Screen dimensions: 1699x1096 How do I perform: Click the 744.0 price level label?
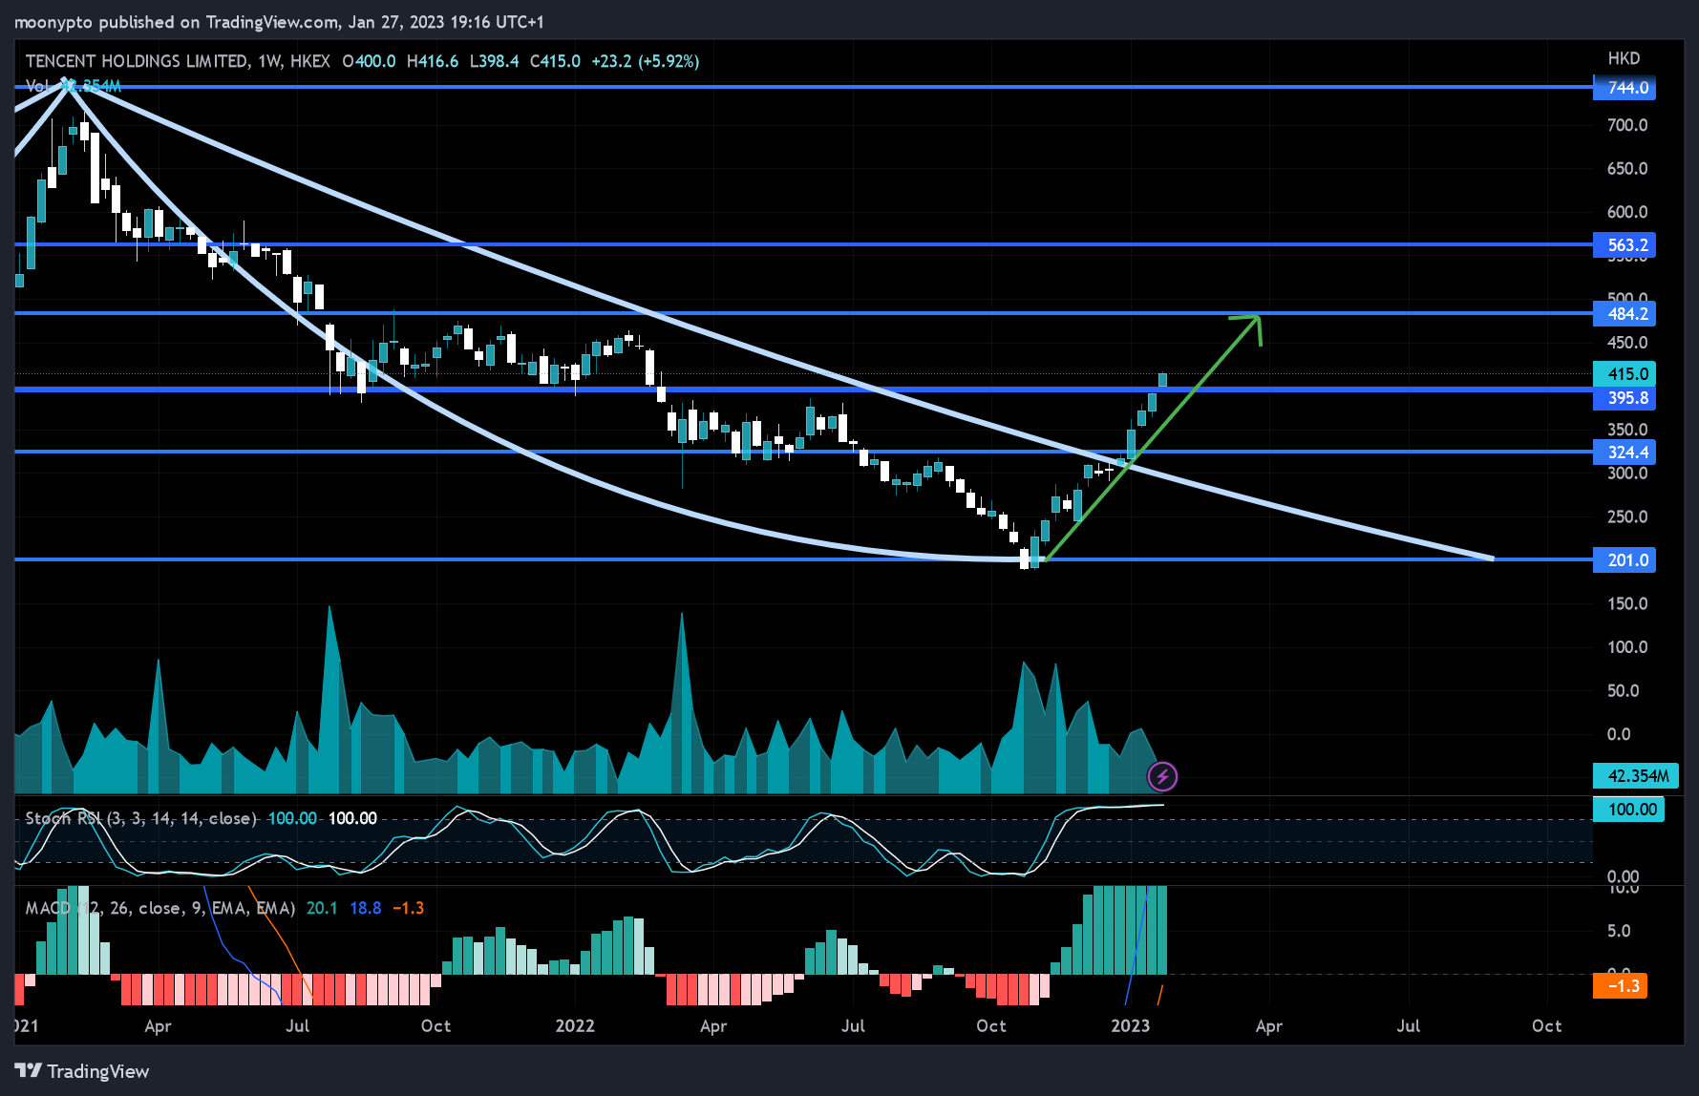(x=1625, y=88)
